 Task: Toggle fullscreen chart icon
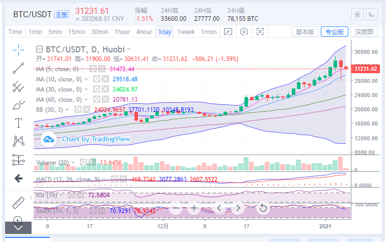[260, 32]
